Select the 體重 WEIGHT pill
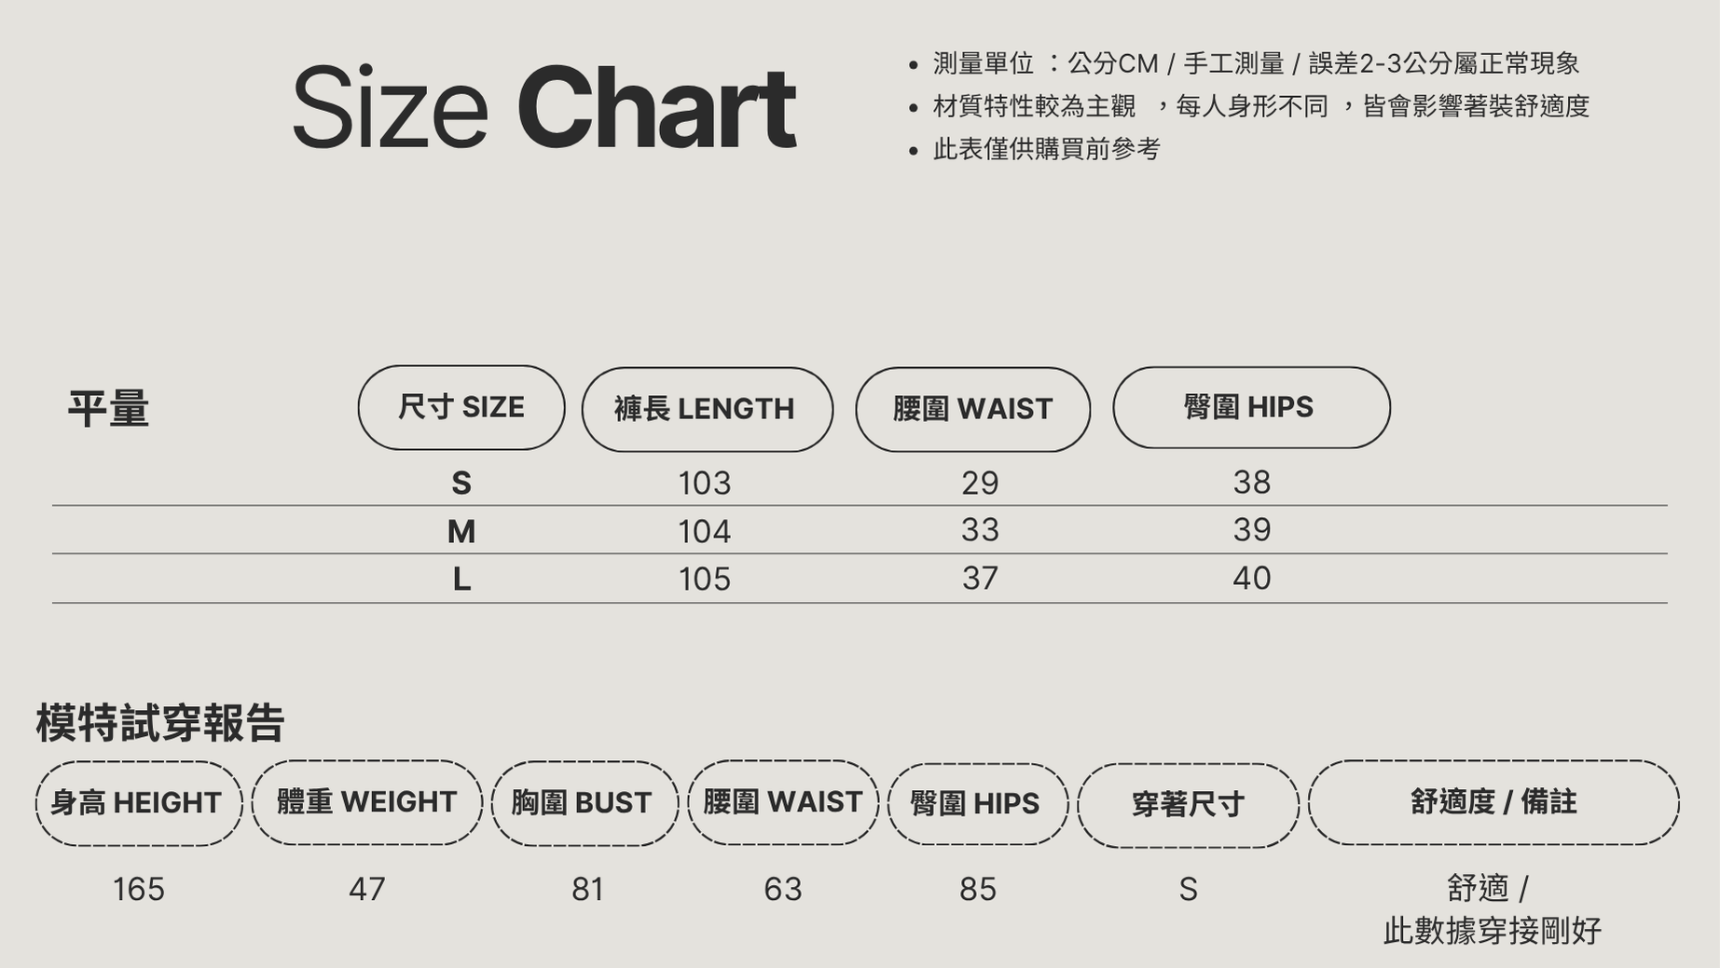 click(366, 802)
